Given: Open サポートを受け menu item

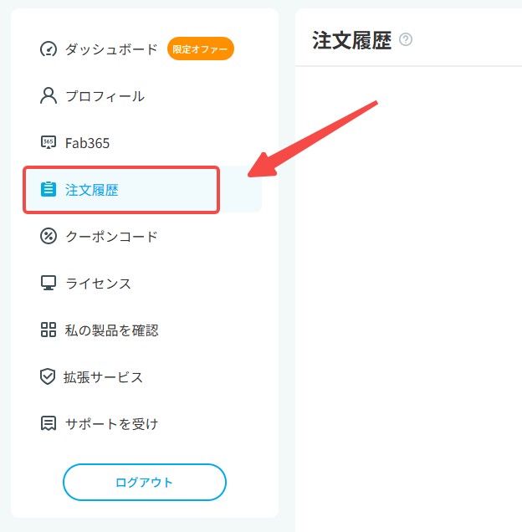Looking at the screenshot, I should [x=111, y=424].
